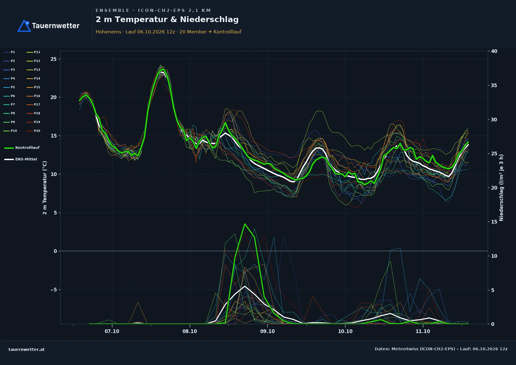The image size is (516, 365).
Task: Click the 11.10 date axis label
Action: pyautogui.click(x=423, y=331)
